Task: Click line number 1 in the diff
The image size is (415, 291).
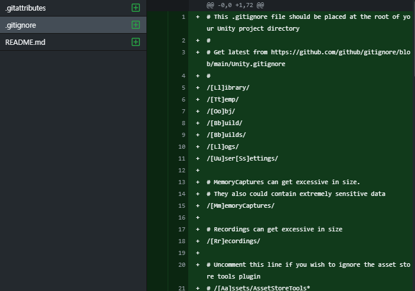Action: (x=184, y=17)
